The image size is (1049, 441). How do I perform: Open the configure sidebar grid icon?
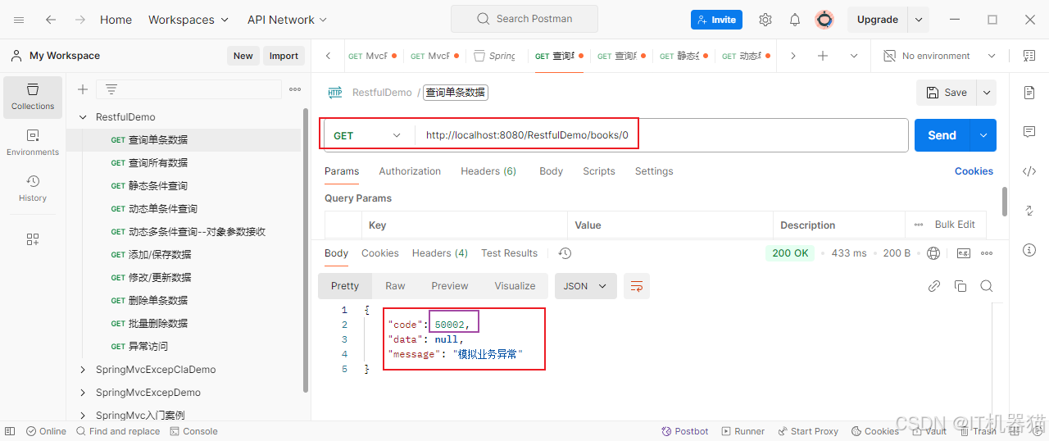[x=33, y=239]
